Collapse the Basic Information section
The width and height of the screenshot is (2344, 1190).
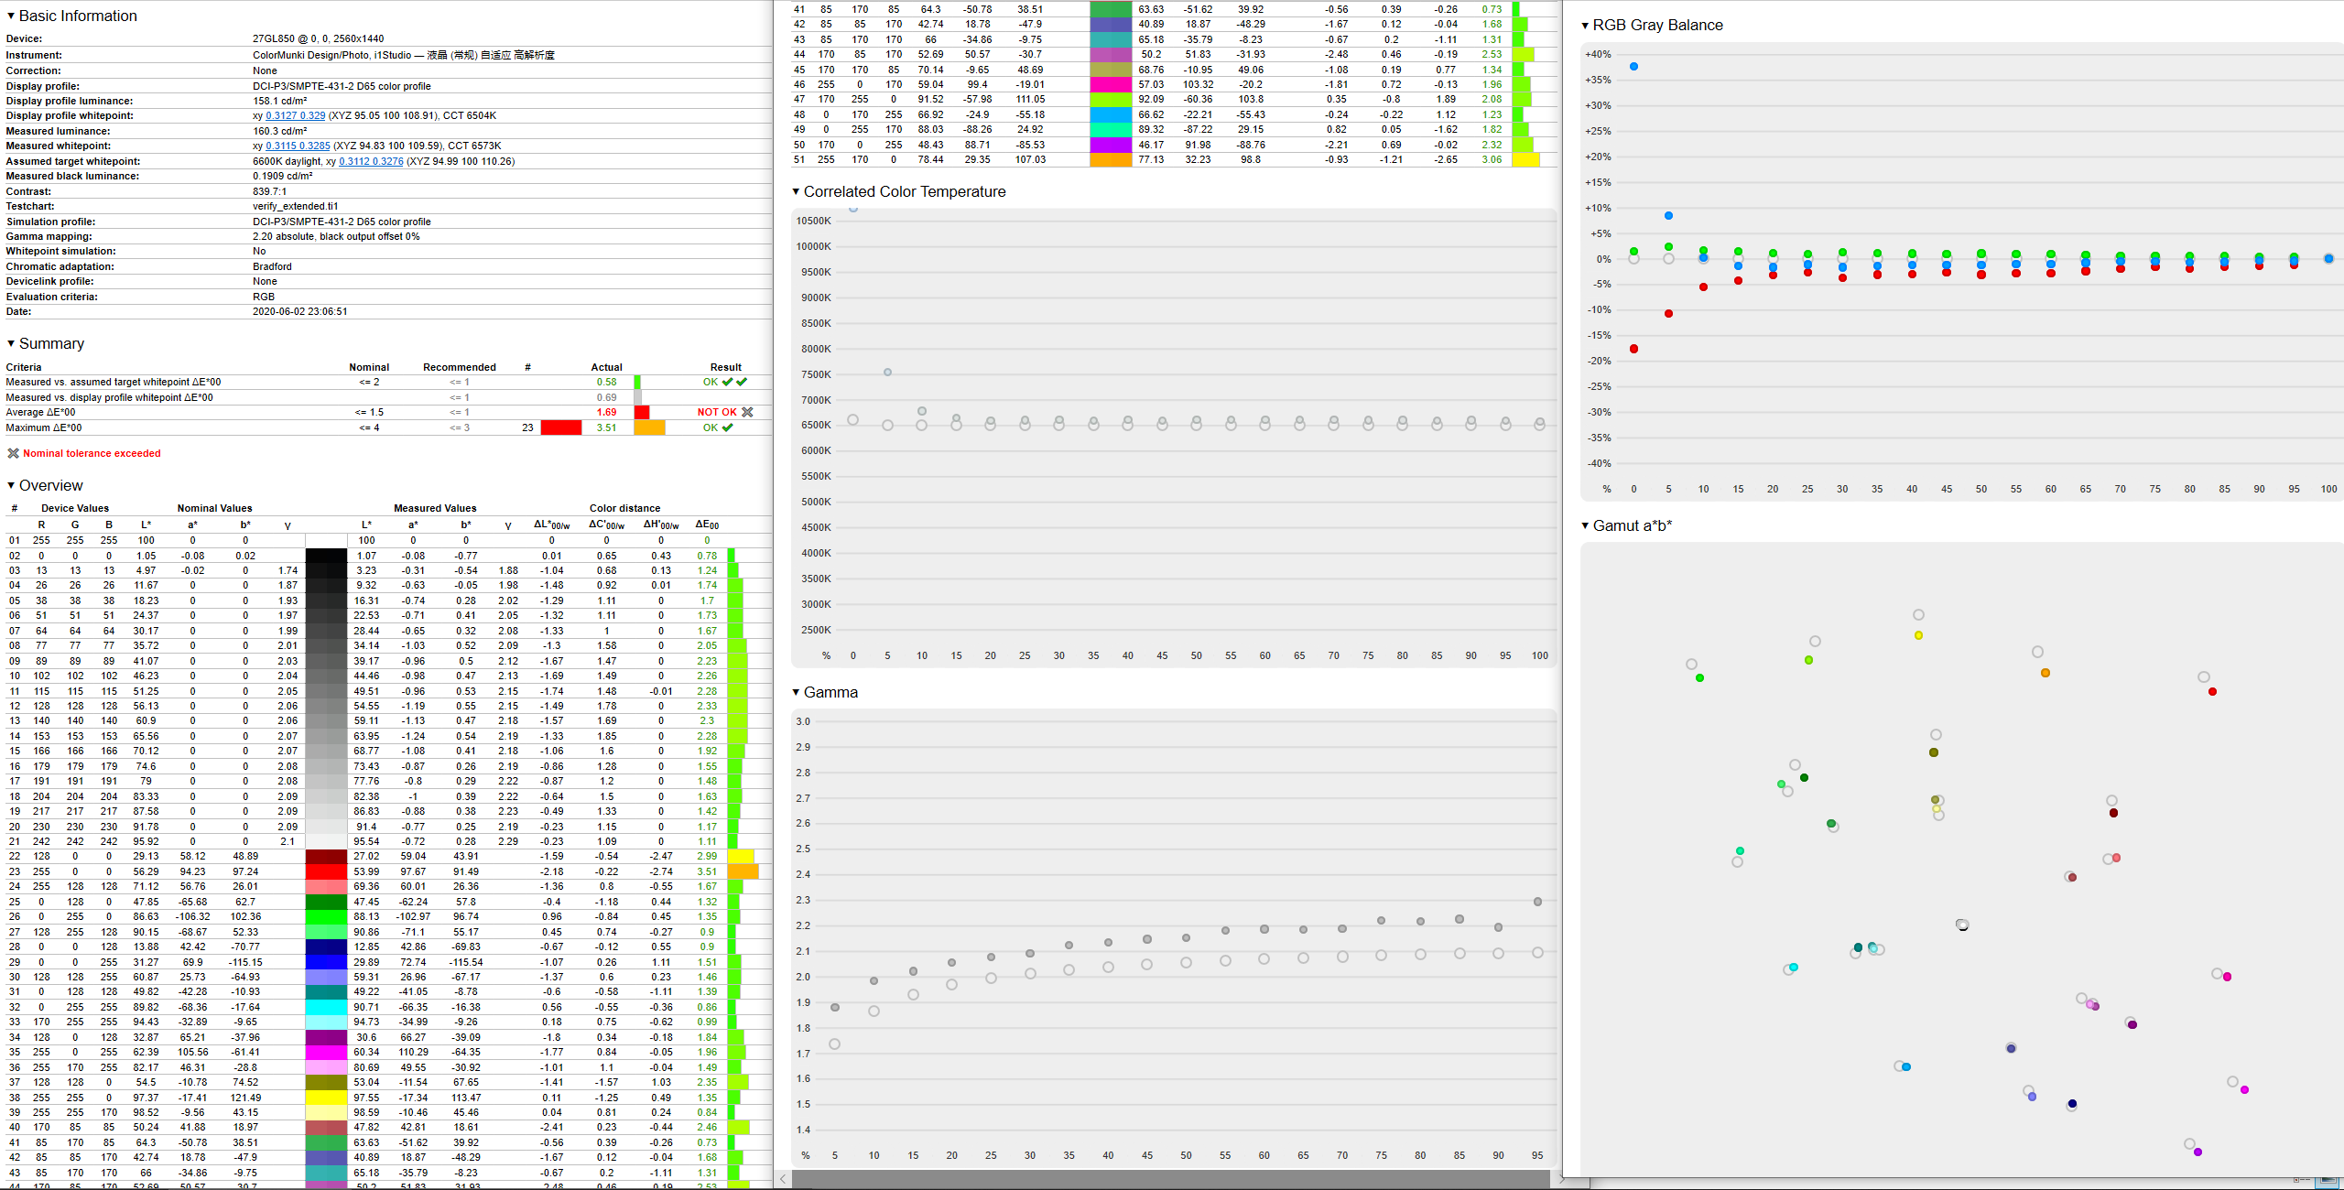11,16
